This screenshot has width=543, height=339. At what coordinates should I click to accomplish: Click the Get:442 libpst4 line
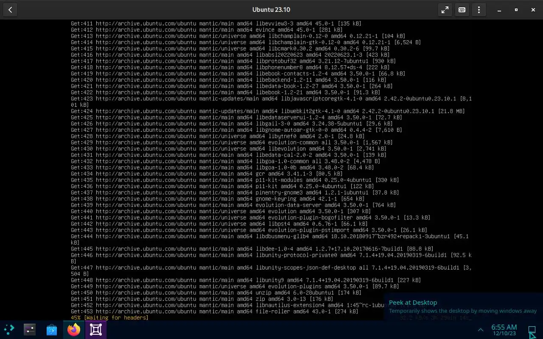220,224
